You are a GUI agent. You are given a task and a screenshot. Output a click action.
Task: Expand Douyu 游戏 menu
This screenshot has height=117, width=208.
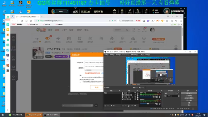tap(79, 30)
